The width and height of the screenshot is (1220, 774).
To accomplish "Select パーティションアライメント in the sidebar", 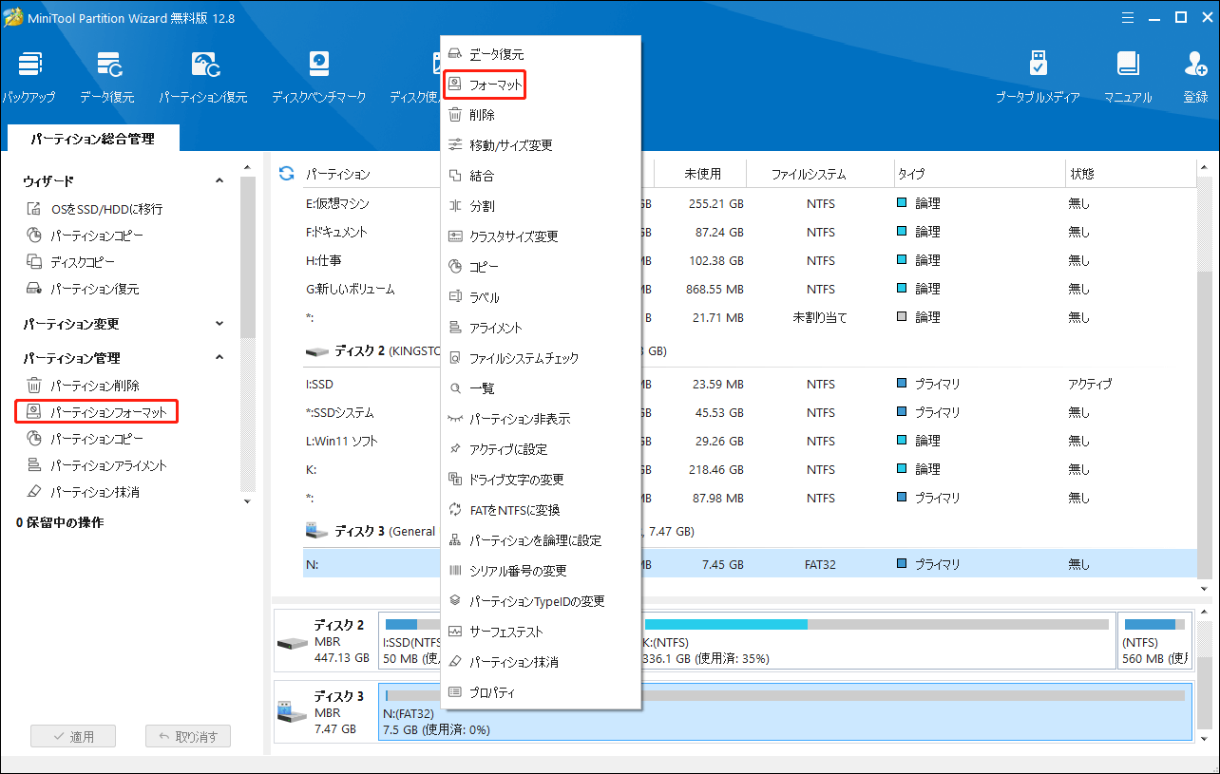I will click(x=95, y=465).
